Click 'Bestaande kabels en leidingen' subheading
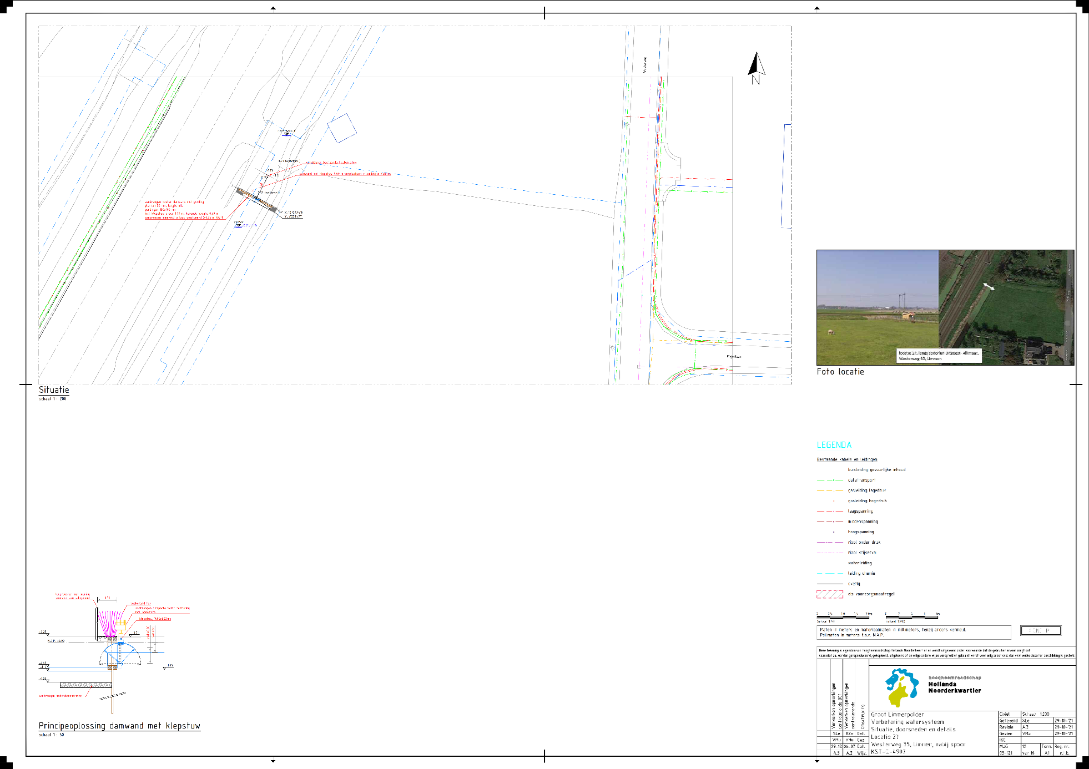 tap(847, 459)
